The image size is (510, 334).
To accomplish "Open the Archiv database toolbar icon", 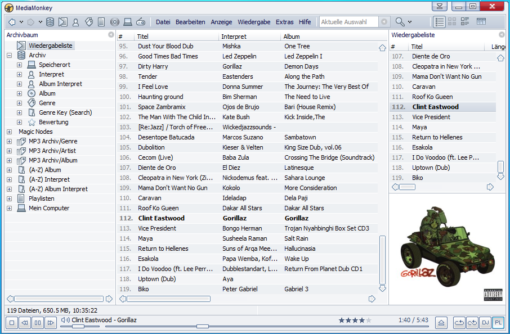I will (x=50, y=22).
